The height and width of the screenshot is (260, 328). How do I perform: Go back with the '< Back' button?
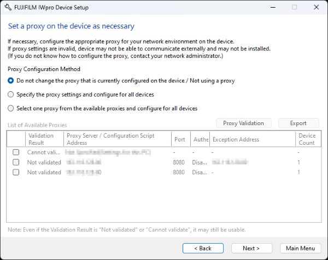(x=203, y=249)
